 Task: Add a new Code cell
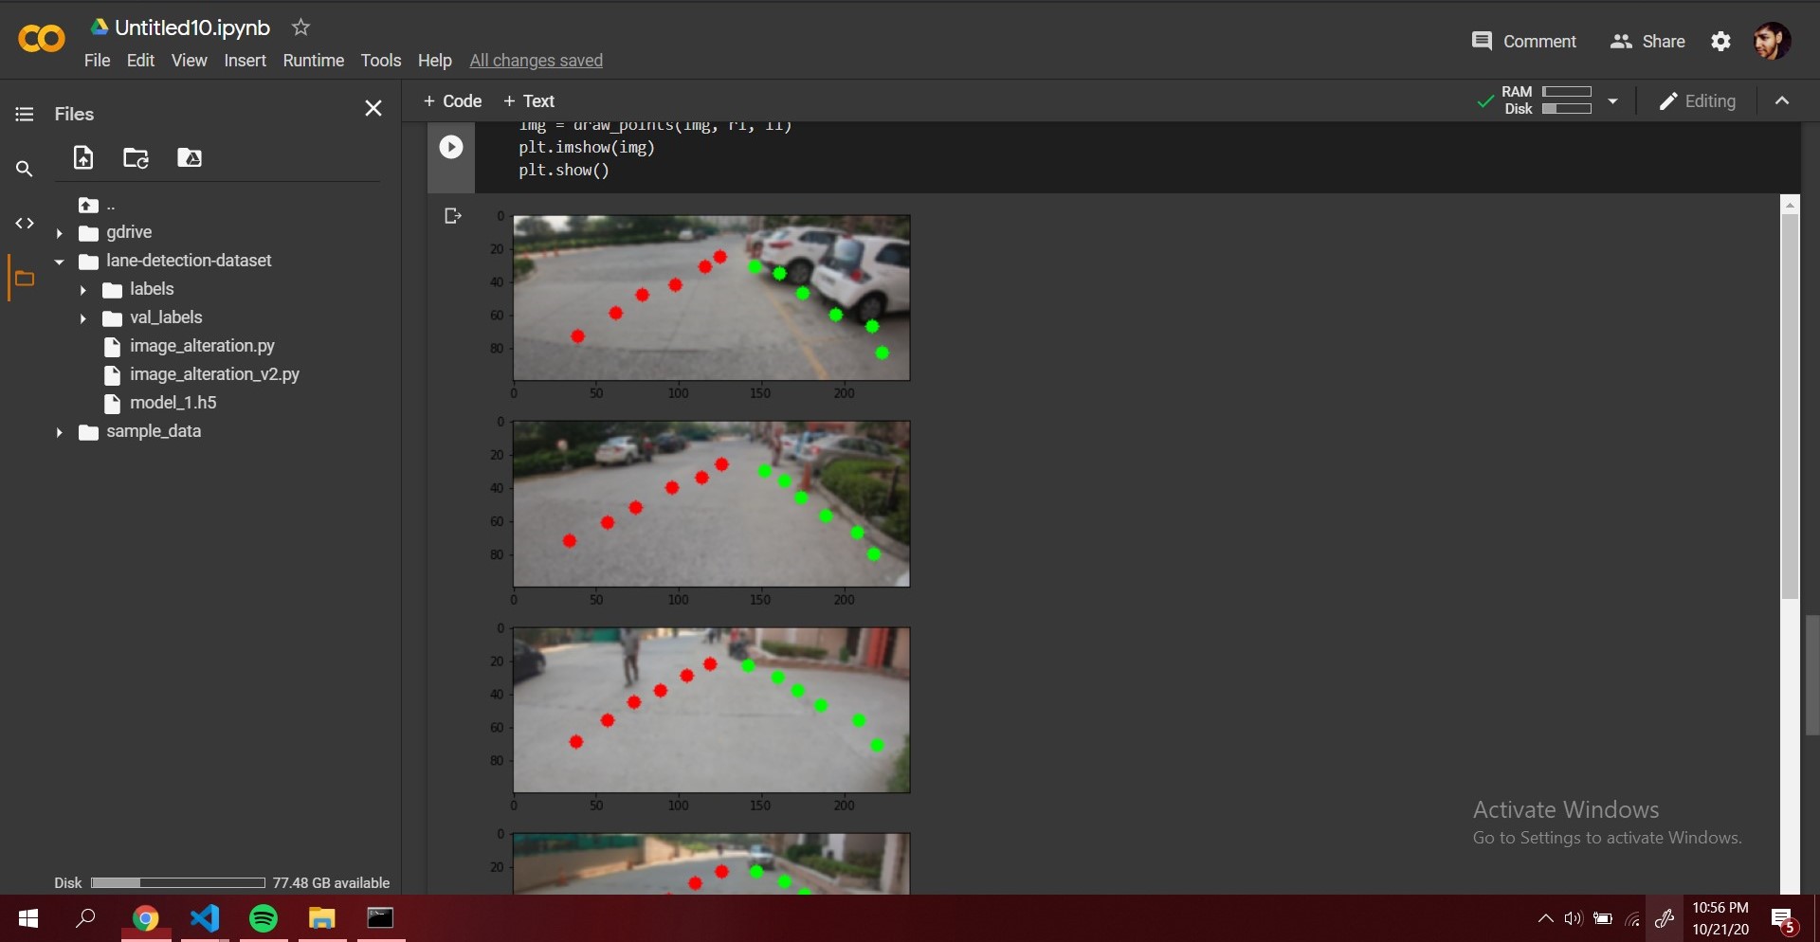[x=452, y=100]
